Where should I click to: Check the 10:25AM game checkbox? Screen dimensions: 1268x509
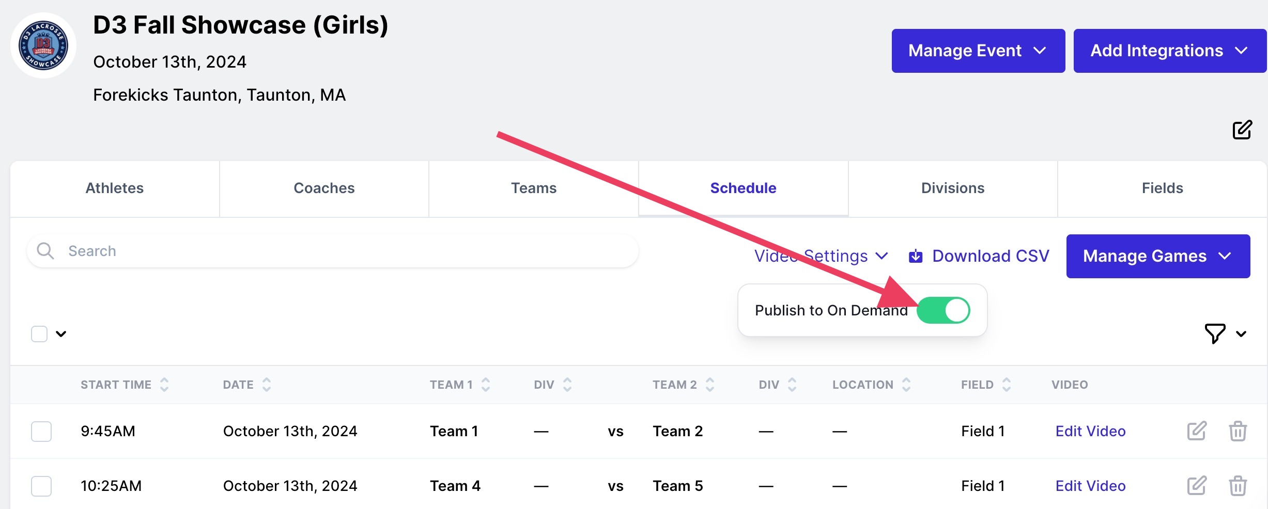(41, 486)
